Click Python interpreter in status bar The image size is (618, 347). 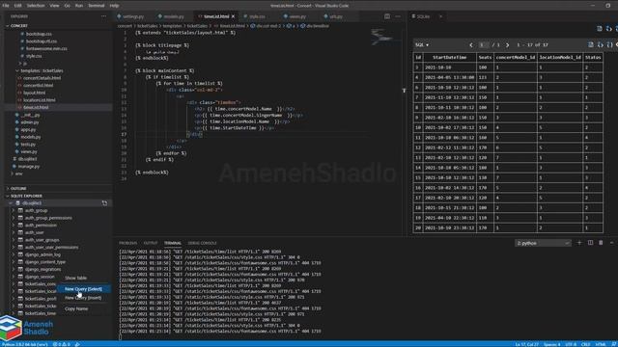[x=25, y=344]
